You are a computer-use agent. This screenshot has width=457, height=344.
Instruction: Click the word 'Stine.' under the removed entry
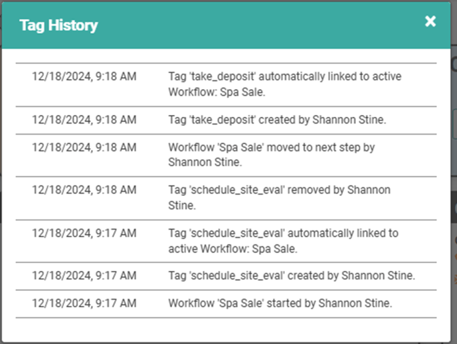(x=182, y=206)
